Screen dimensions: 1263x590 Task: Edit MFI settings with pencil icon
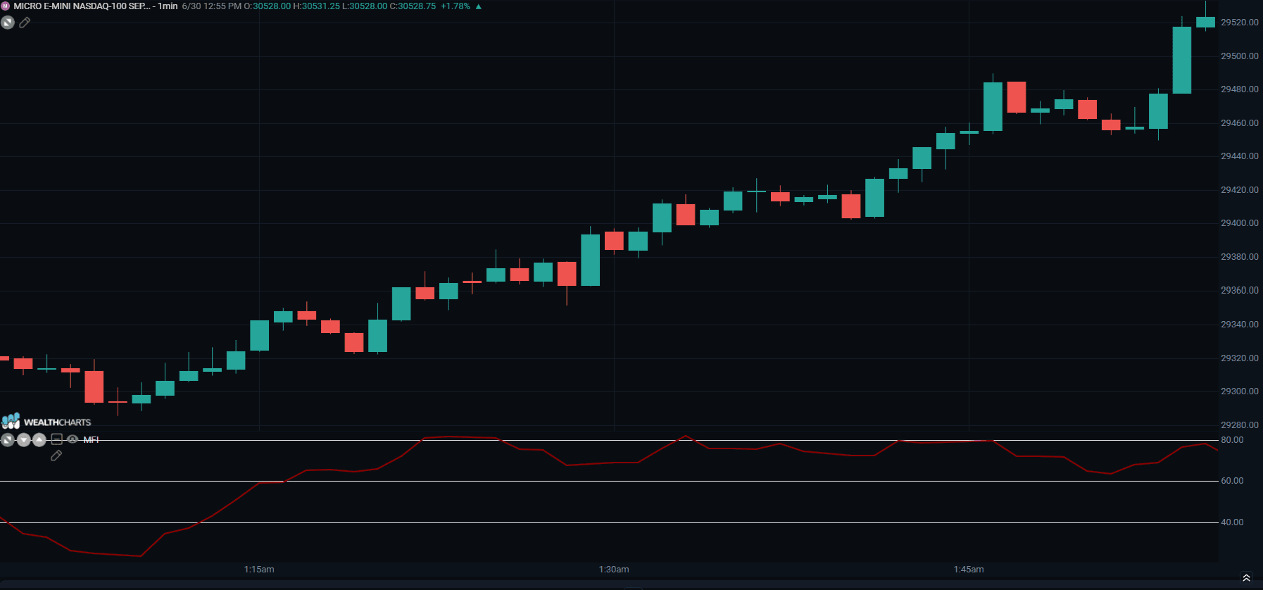coord(56,456)
